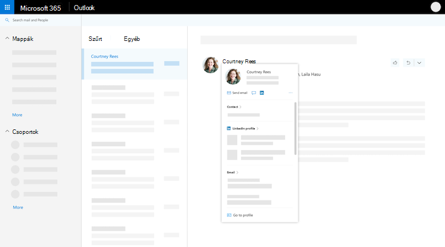Open Outlook app title in header
Image resolution: width=445 pixels, height=247 pixels.
[x=84, y=8]
